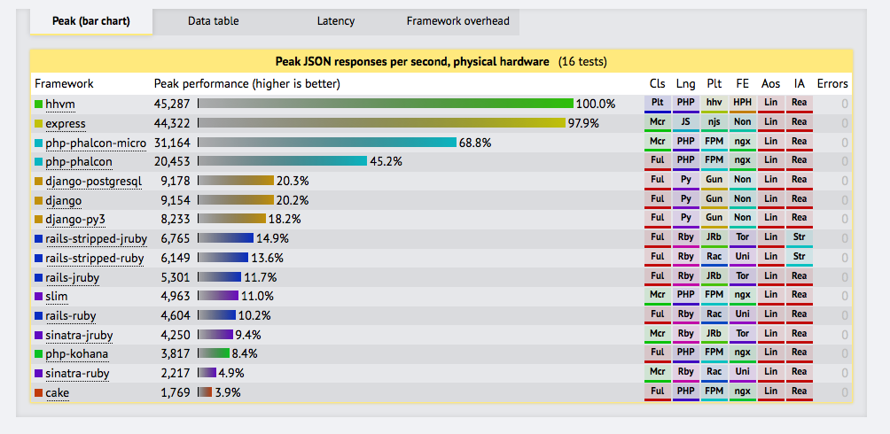Click the Errors count in hhvm row
Viewport: 890px width, 434px height.
[x=845, y=105]
